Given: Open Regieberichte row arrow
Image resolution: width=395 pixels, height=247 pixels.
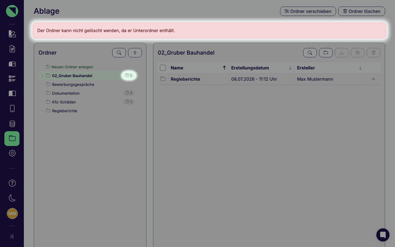Looking at the screenshot, I should pyautogui.click(x=373, y=79).
